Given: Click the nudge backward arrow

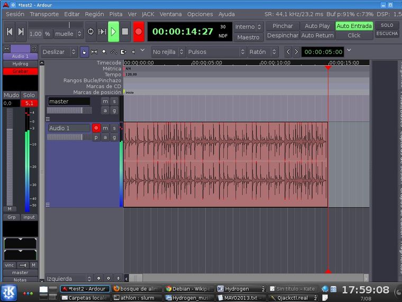Looking at the screenshot, I should [288, 52].
